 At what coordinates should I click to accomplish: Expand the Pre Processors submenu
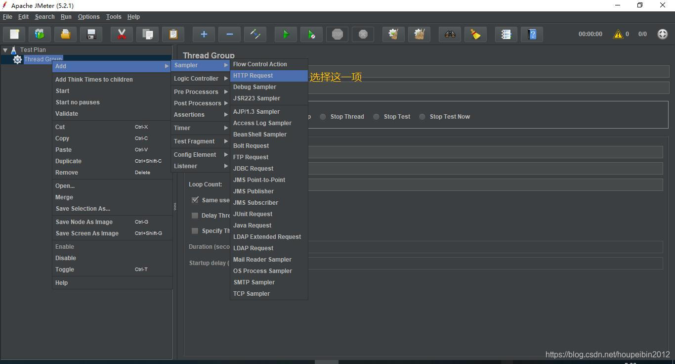click(x=201, y=92)
